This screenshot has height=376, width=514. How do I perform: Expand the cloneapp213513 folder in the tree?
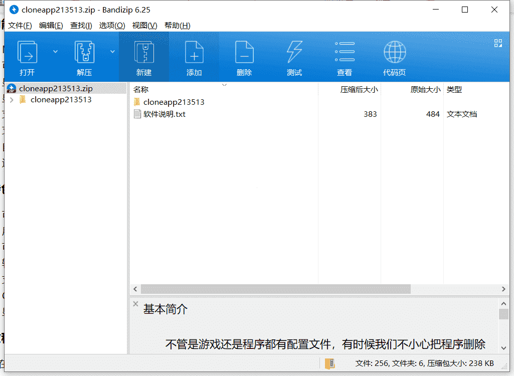tap(12, 100)
